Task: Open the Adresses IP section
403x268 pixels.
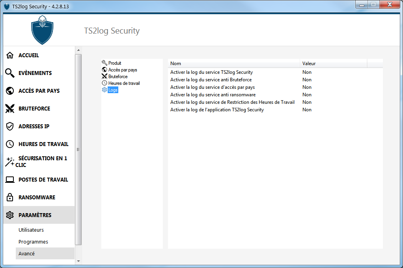Action: (x=34, y=126)
